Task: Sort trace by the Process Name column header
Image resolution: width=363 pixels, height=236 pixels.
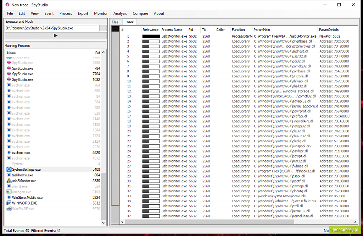Action: coord(172,30)
